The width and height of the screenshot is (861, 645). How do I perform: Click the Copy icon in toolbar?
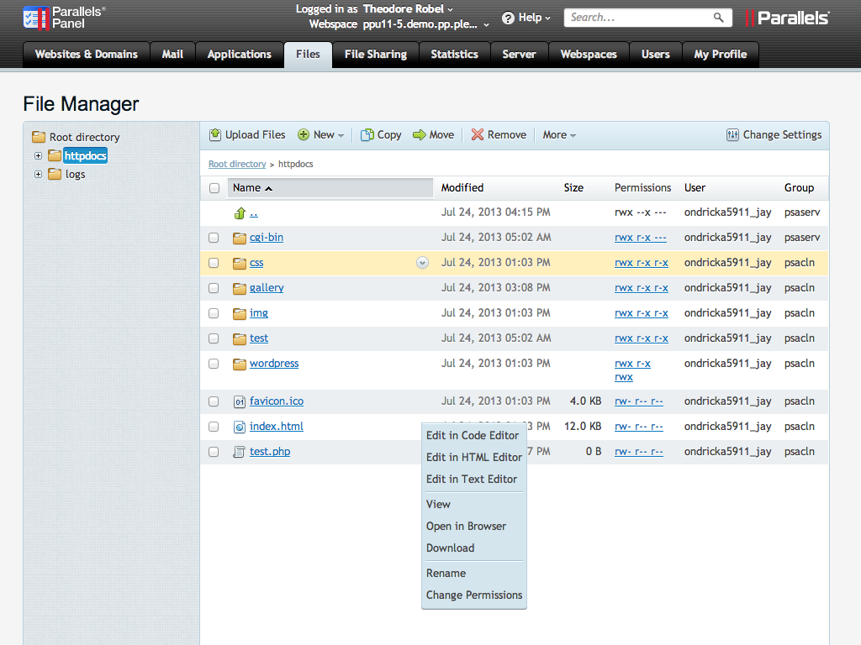point(367,135)
